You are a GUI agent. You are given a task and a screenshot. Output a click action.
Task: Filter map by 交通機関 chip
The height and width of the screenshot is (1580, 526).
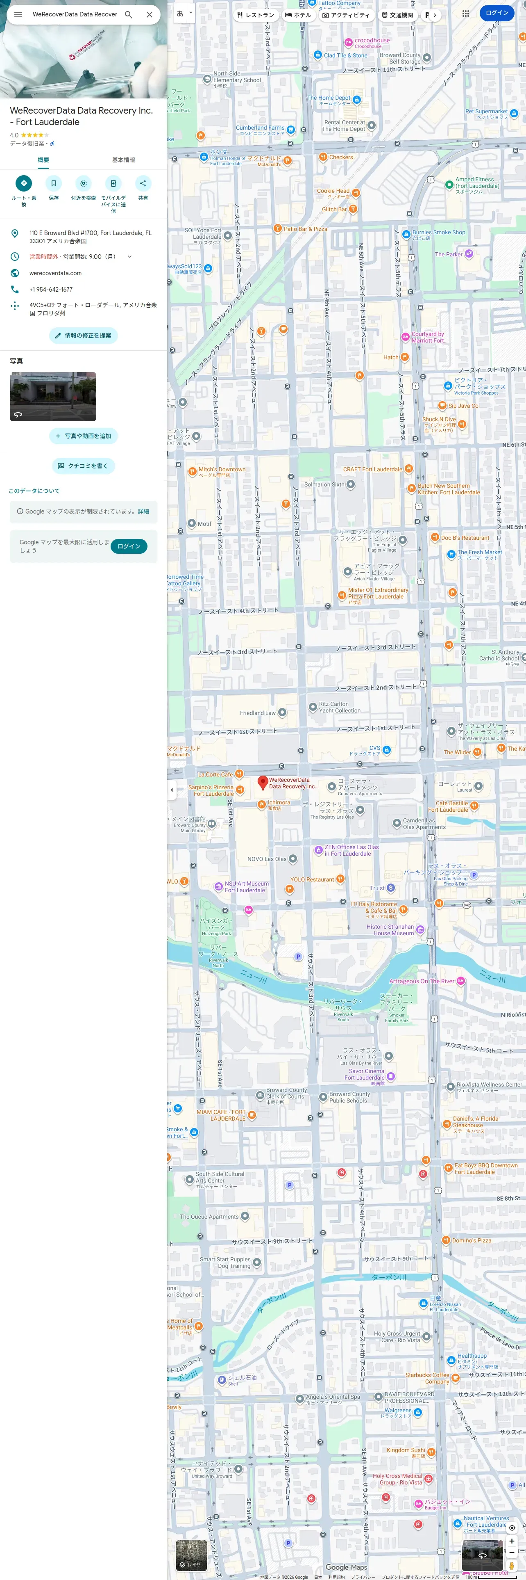[x=397, y=15]
